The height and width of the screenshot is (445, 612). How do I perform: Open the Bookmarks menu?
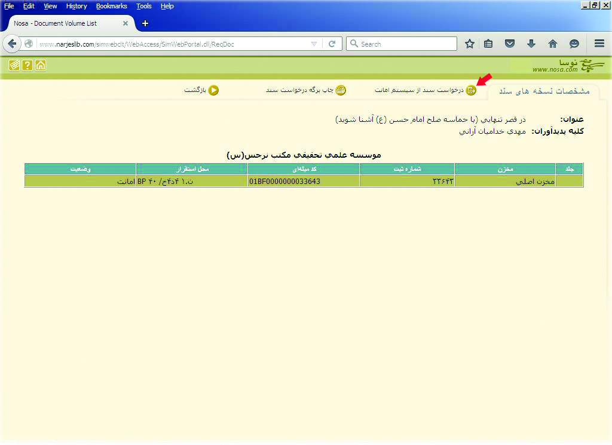(112, 6)
